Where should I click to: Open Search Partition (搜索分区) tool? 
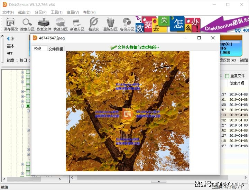coord(27,24)
